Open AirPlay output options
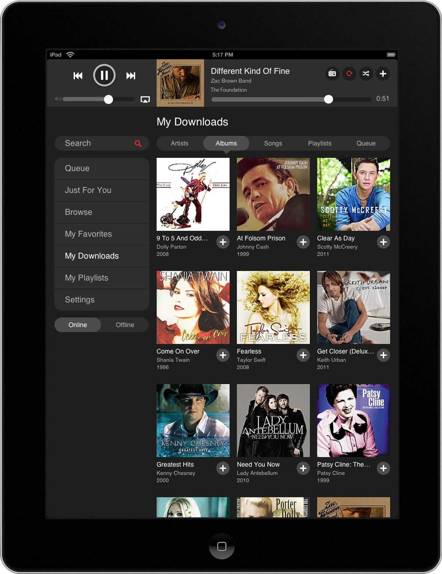 click(x=145, y=100)
